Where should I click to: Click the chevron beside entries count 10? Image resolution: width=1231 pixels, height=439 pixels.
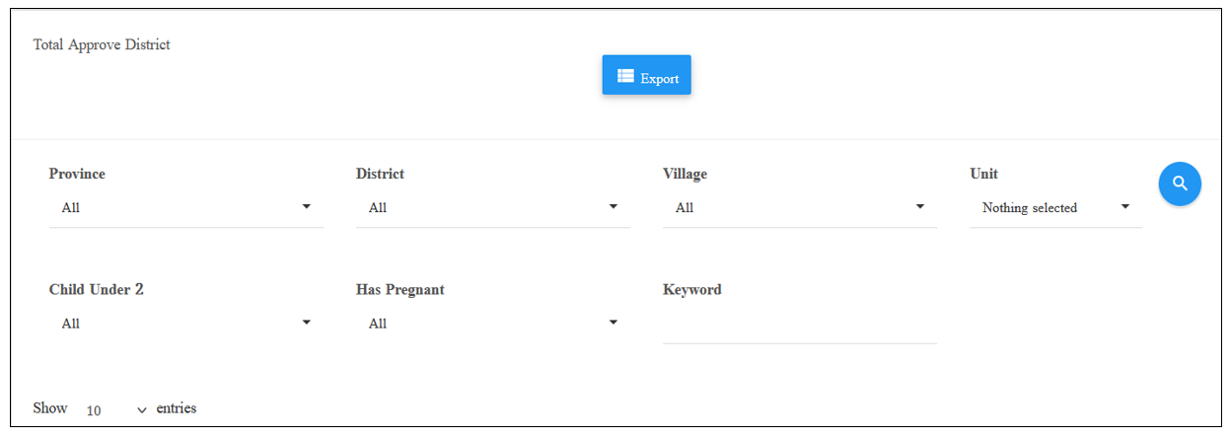pos(142,409)
